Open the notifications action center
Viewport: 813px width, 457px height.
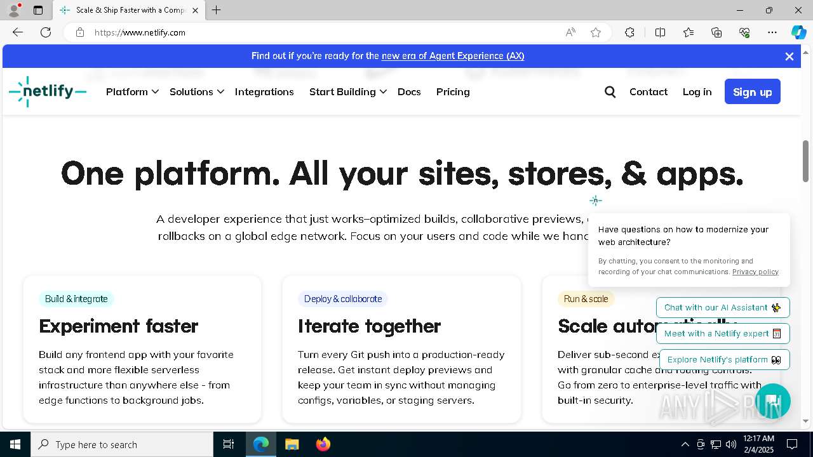click(x=792, y=444)
